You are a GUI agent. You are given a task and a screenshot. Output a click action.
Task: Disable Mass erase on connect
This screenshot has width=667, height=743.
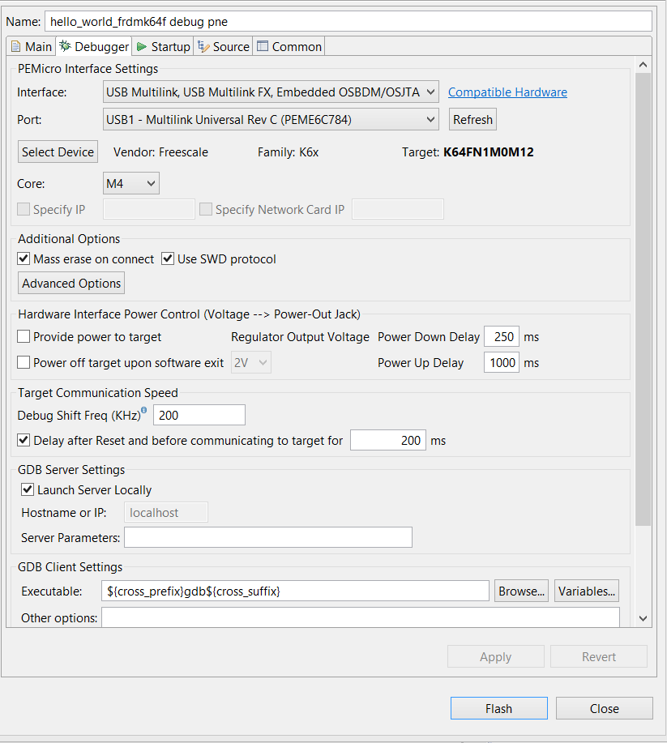pos(24,259)
